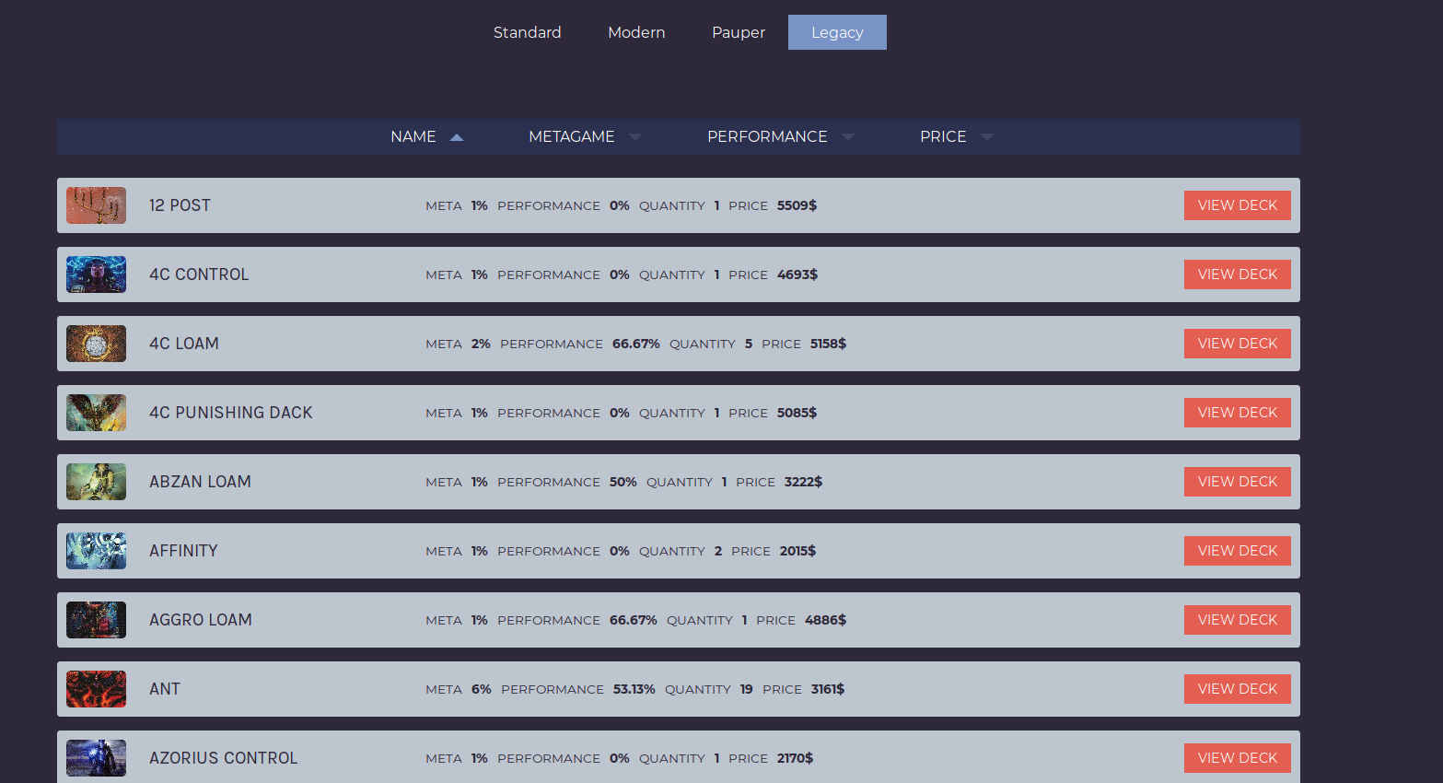The image size is (1443, 783).
Task: View deck for AZORIUS CONTROL
Action: point(1237,758)
